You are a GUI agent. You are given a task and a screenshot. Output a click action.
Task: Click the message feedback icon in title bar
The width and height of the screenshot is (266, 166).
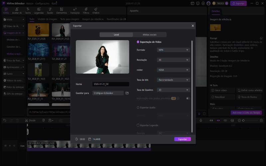pyautogui.click(x=198, y=3)
